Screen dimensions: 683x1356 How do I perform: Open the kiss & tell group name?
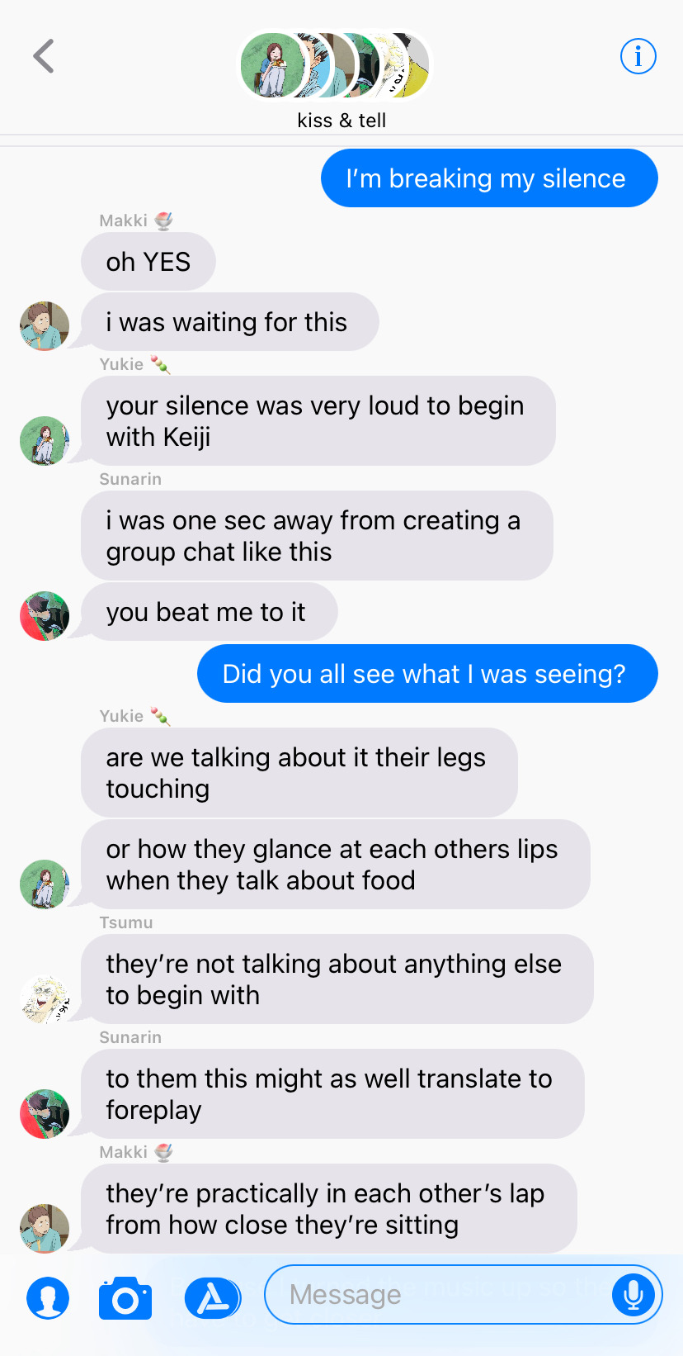point(341,121)
